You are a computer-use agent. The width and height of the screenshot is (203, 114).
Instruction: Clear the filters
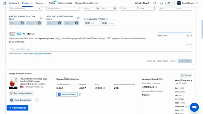(x=173, y=61)
